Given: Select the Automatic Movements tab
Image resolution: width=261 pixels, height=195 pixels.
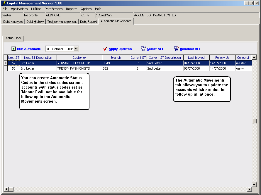Looking at the screenshot, I should [x=116, y=21].
